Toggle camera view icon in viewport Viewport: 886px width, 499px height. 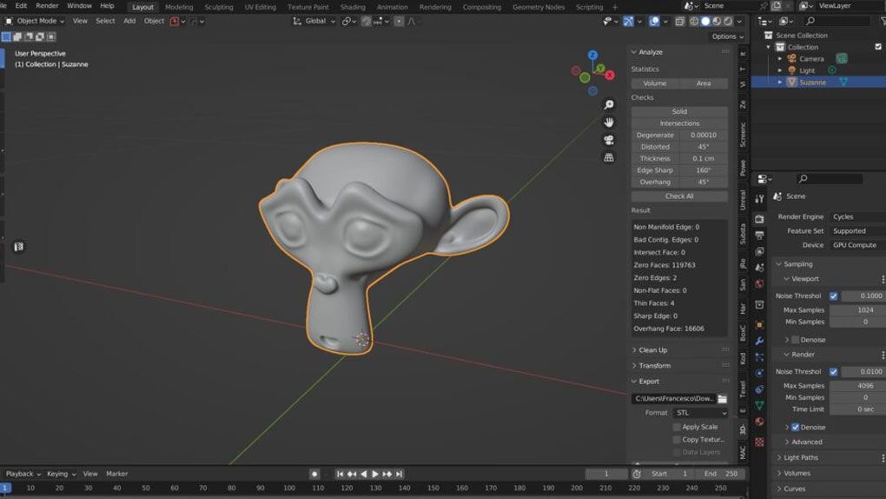[609, 140]
